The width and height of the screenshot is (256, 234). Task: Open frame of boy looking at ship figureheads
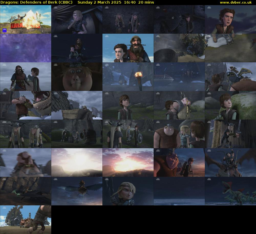pyautogui.click(x=231, y=77)
